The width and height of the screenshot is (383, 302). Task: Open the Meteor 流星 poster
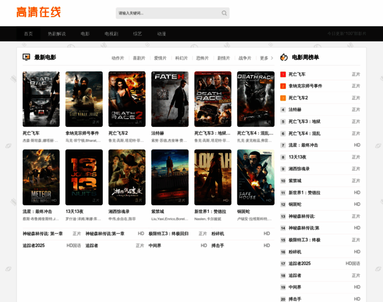tap(41, 177)
